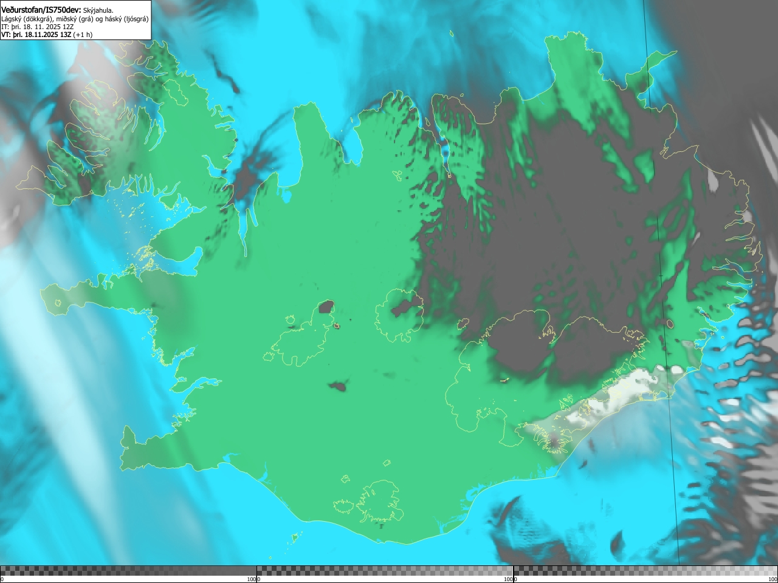Click the dark grey low-cloud color scale bar
This screenshot has height=583, width=778.
[128, 571]
